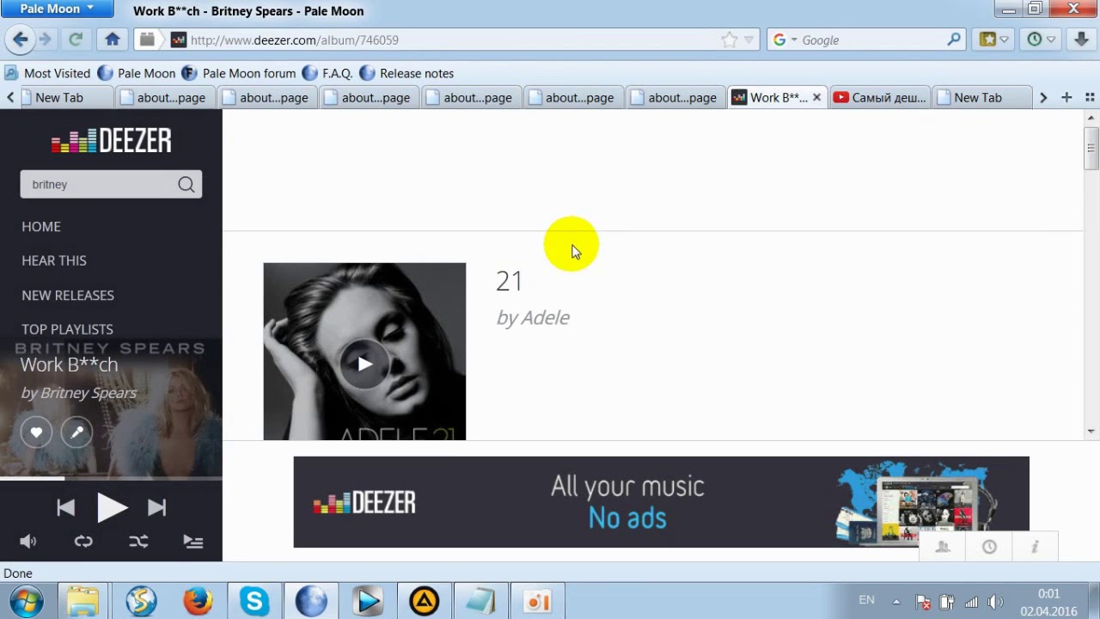
Task: Choose a search engine via Google dropdown
Action: (x=785, y=40)
